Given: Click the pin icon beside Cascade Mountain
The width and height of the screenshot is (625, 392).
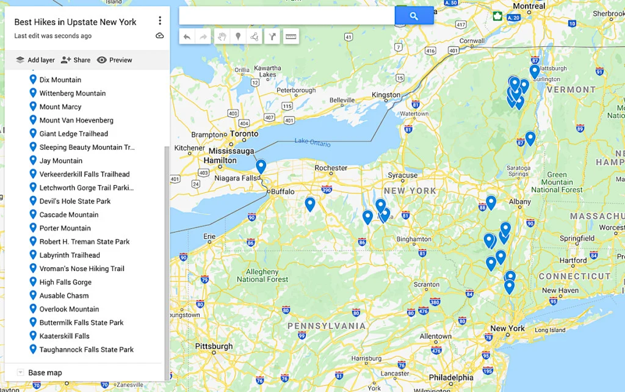Looking at the screenshot, I should (33, 214).
